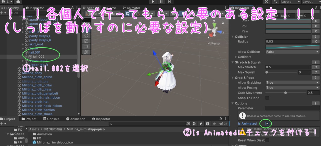Open the Radius curve editor preview
This screenshot has width=321, height=146.
(292, 46)
